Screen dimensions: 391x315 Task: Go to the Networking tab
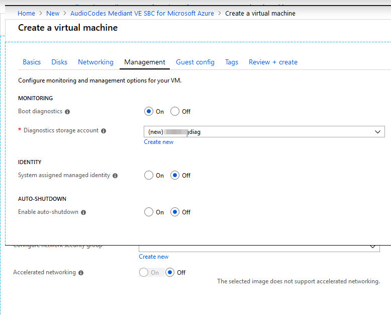pos(95,62)
